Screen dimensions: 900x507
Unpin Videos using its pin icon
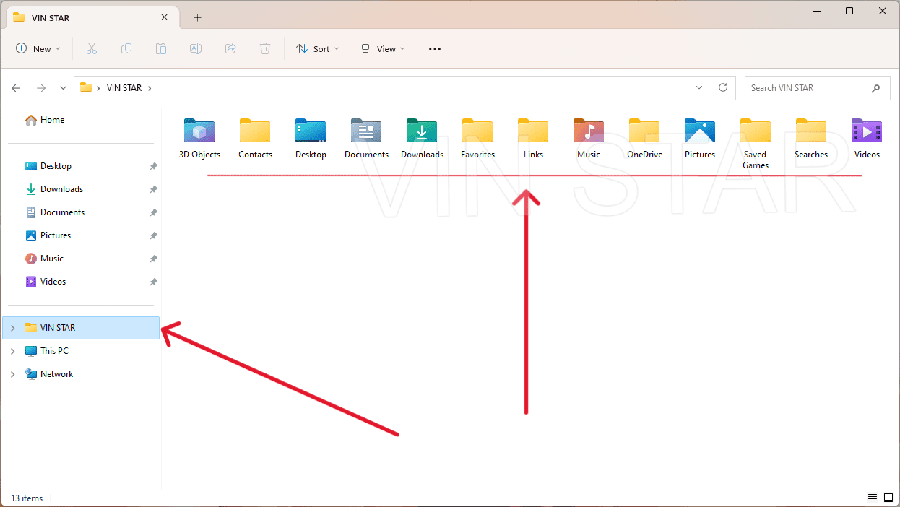[x=153, y=282]
